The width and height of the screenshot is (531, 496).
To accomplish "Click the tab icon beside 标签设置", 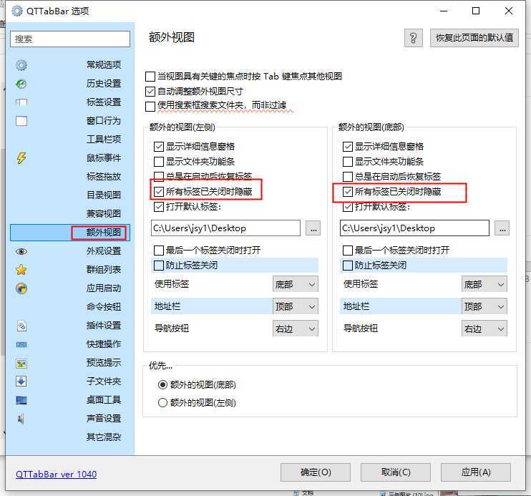I will tap(21, 102).
